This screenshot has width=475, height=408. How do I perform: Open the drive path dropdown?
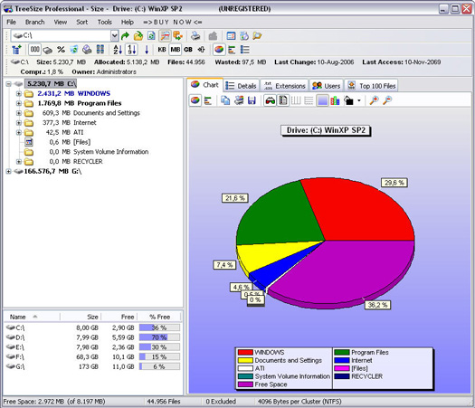[115, 36]
